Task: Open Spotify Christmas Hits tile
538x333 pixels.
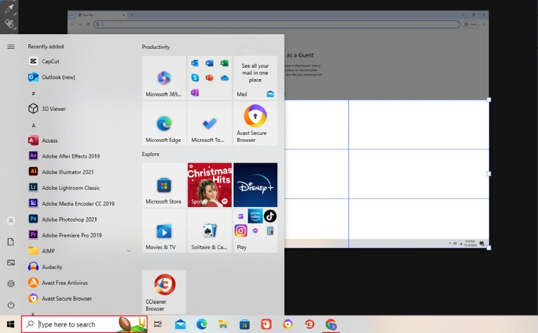Action: [210, 185]
